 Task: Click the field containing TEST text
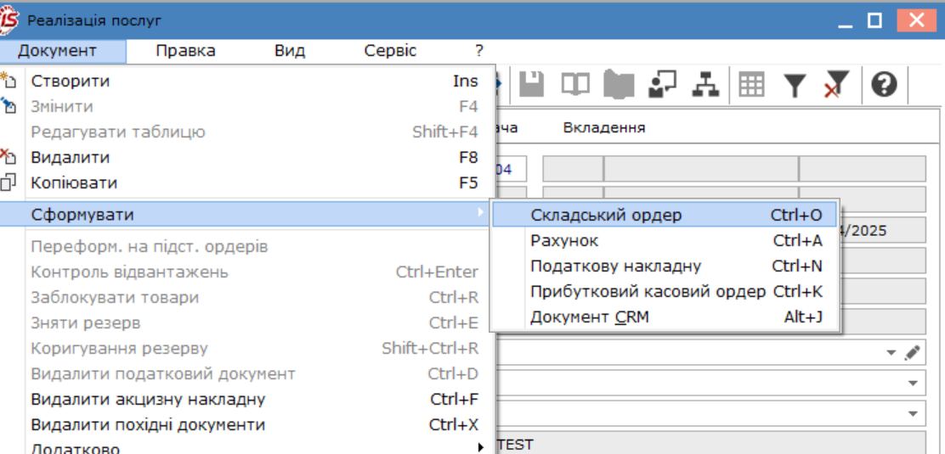point(711,443)
